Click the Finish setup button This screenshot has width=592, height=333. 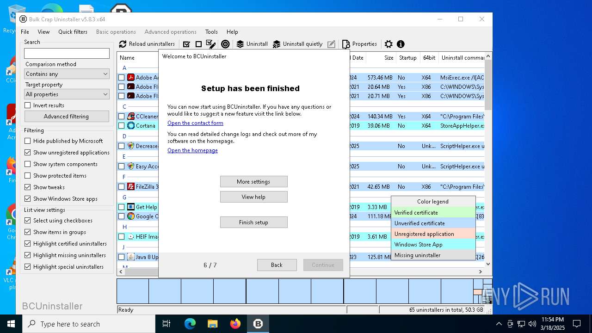253,222
